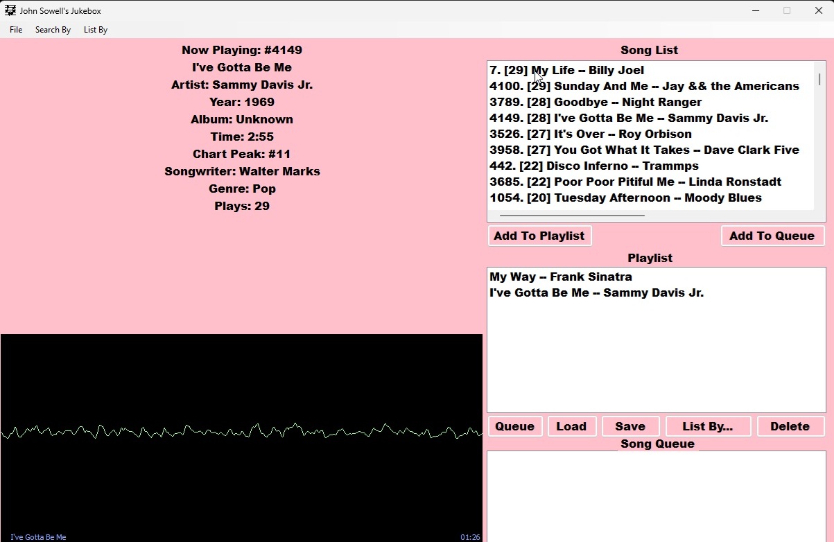Queue the current playlist
The image size is (834, 542).
tap(515, 426)
